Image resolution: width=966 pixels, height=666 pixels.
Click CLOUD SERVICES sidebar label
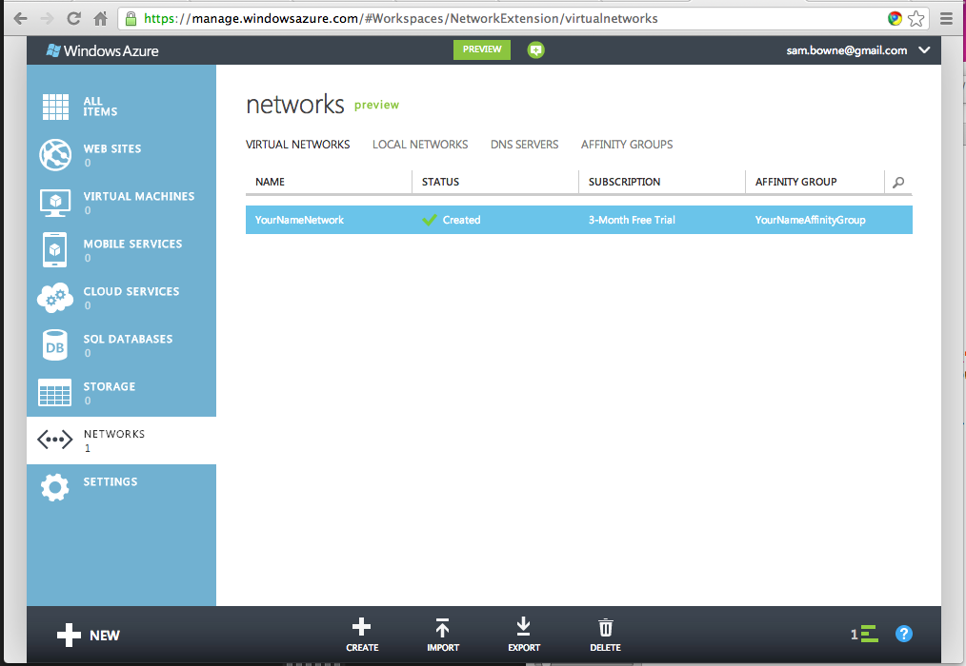131,291
